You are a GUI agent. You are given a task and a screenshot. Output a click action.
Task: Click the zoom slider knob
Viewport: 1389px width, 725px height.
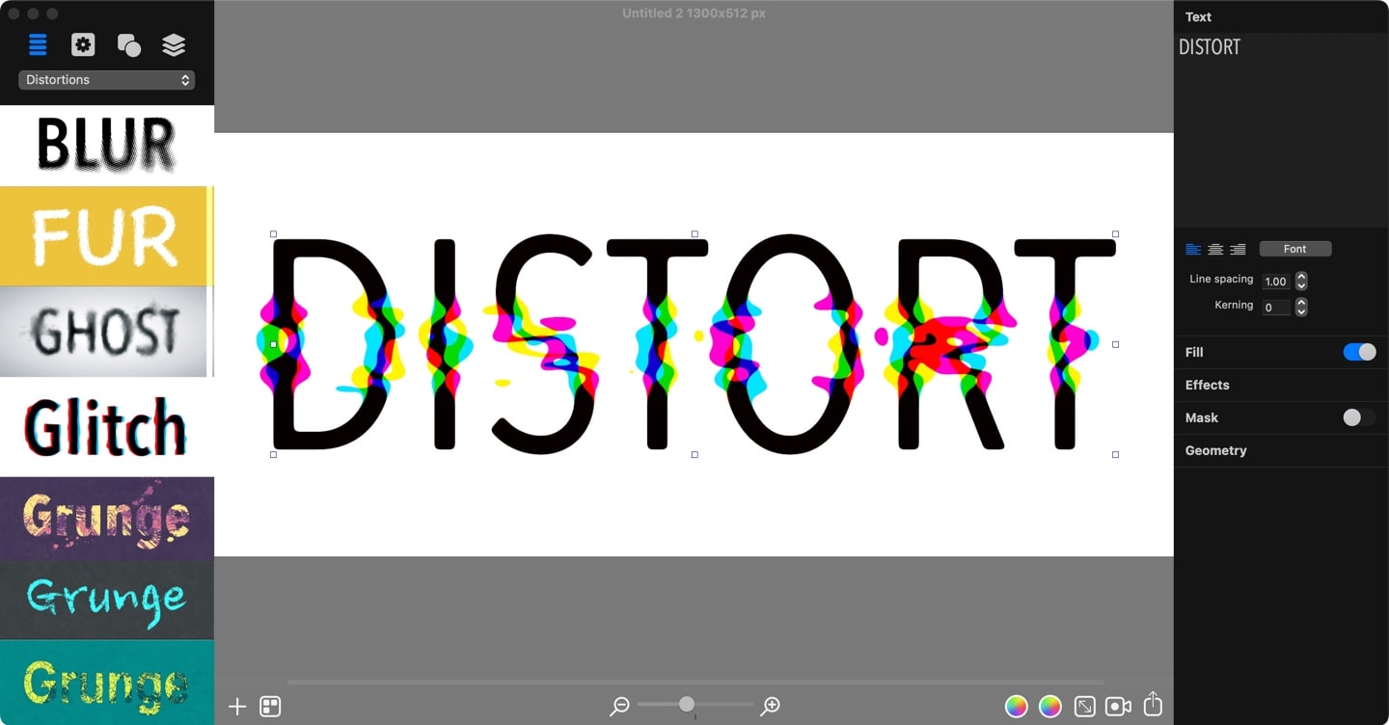687,704
